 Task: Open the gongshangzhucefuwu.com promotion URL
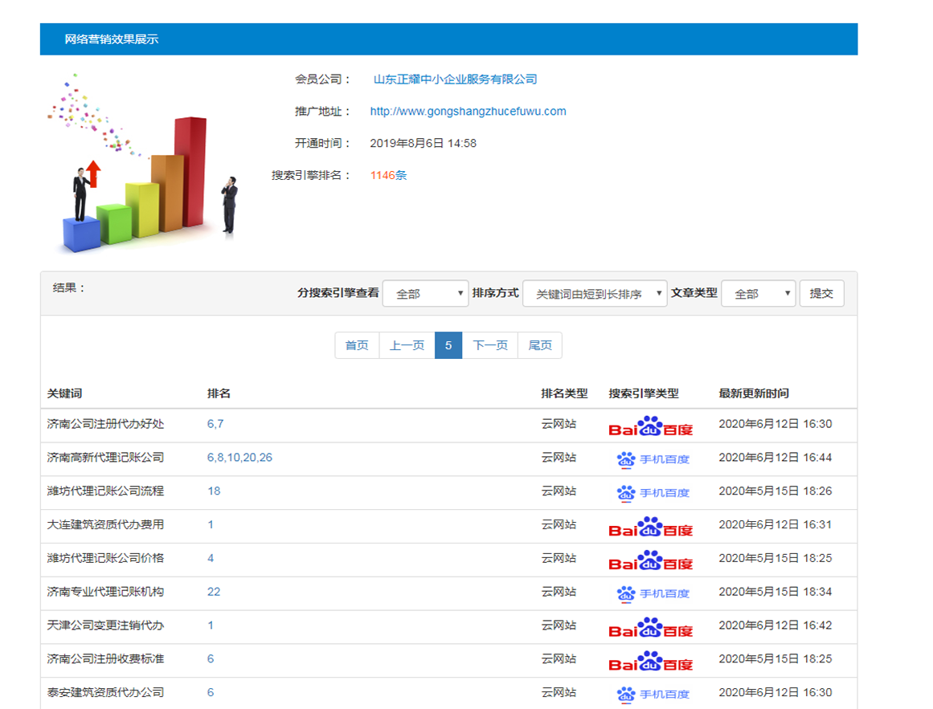click(468, 112)
